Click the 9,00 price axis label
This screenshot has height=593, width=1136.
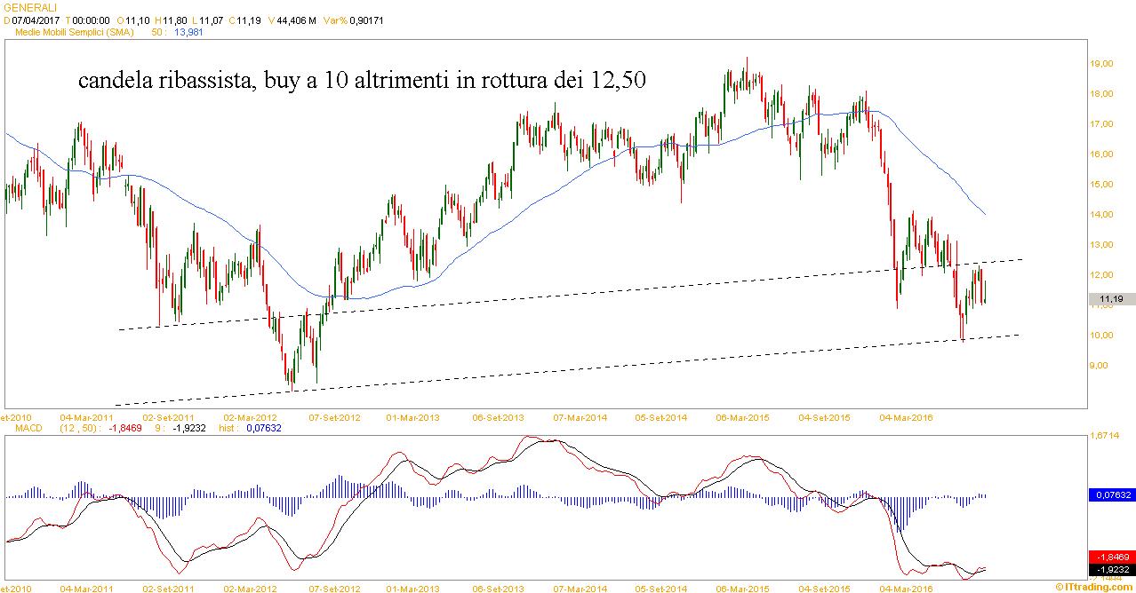1100,365
